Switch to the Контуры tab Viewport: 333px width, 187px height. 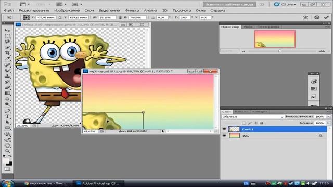point(260,112)
